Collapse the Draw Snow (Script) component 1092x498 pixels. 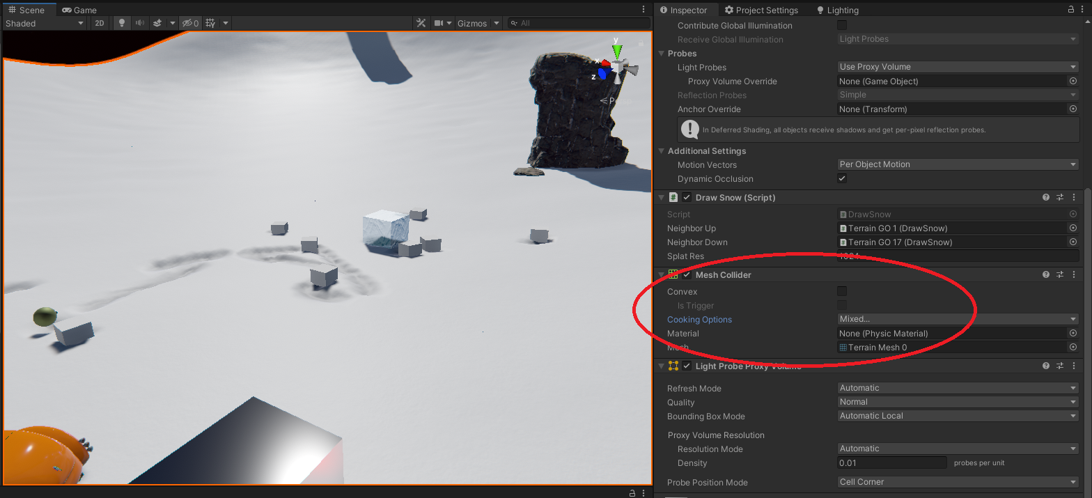pyautogui.click(x=662, y=197)
